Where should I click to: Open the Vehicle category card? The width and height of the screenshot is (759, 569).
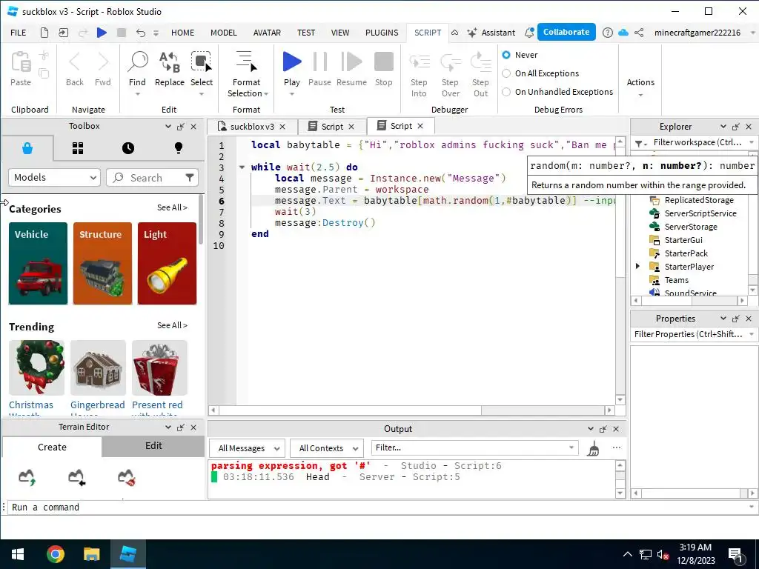coord(39,263)
